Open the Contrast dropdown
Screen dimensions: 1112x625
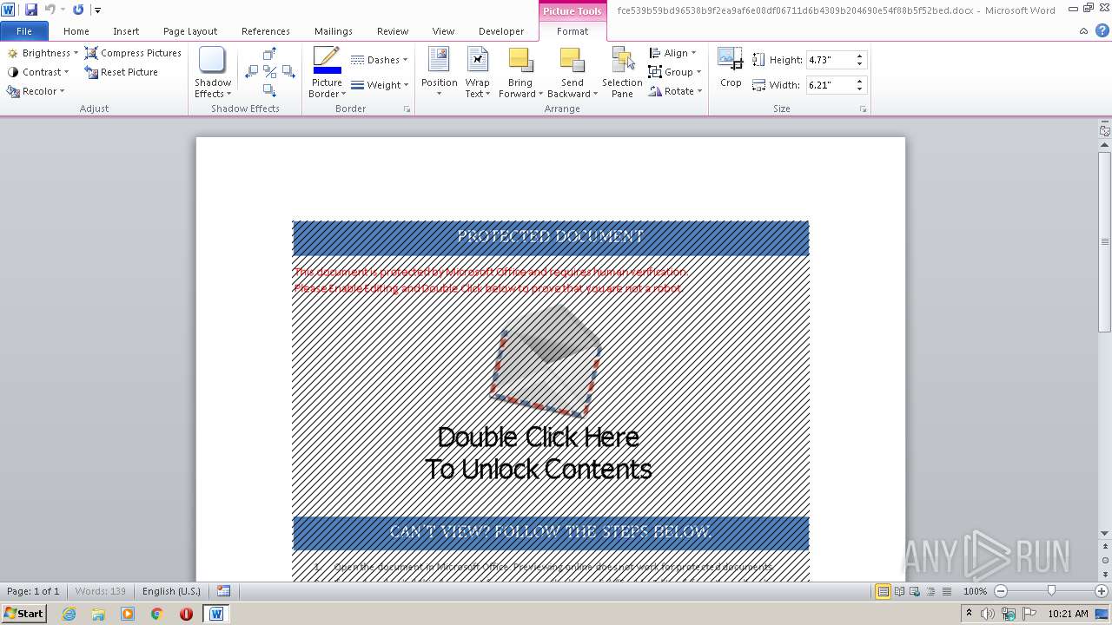pyautogui.click(x=38, y=72)
